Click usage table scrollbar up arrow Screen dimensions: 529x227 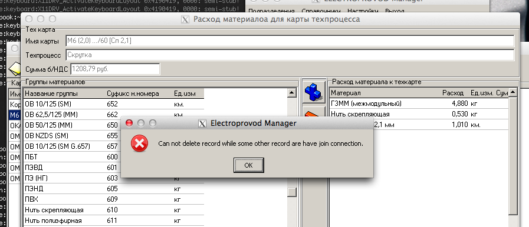point(513,92)
